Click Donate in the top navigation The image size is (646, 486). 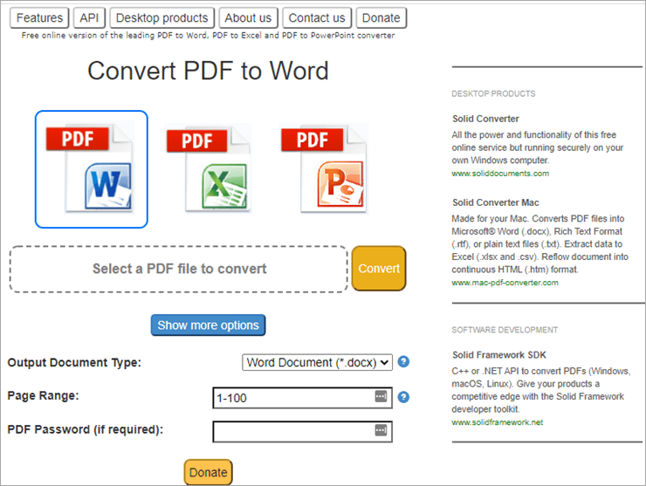381,17
